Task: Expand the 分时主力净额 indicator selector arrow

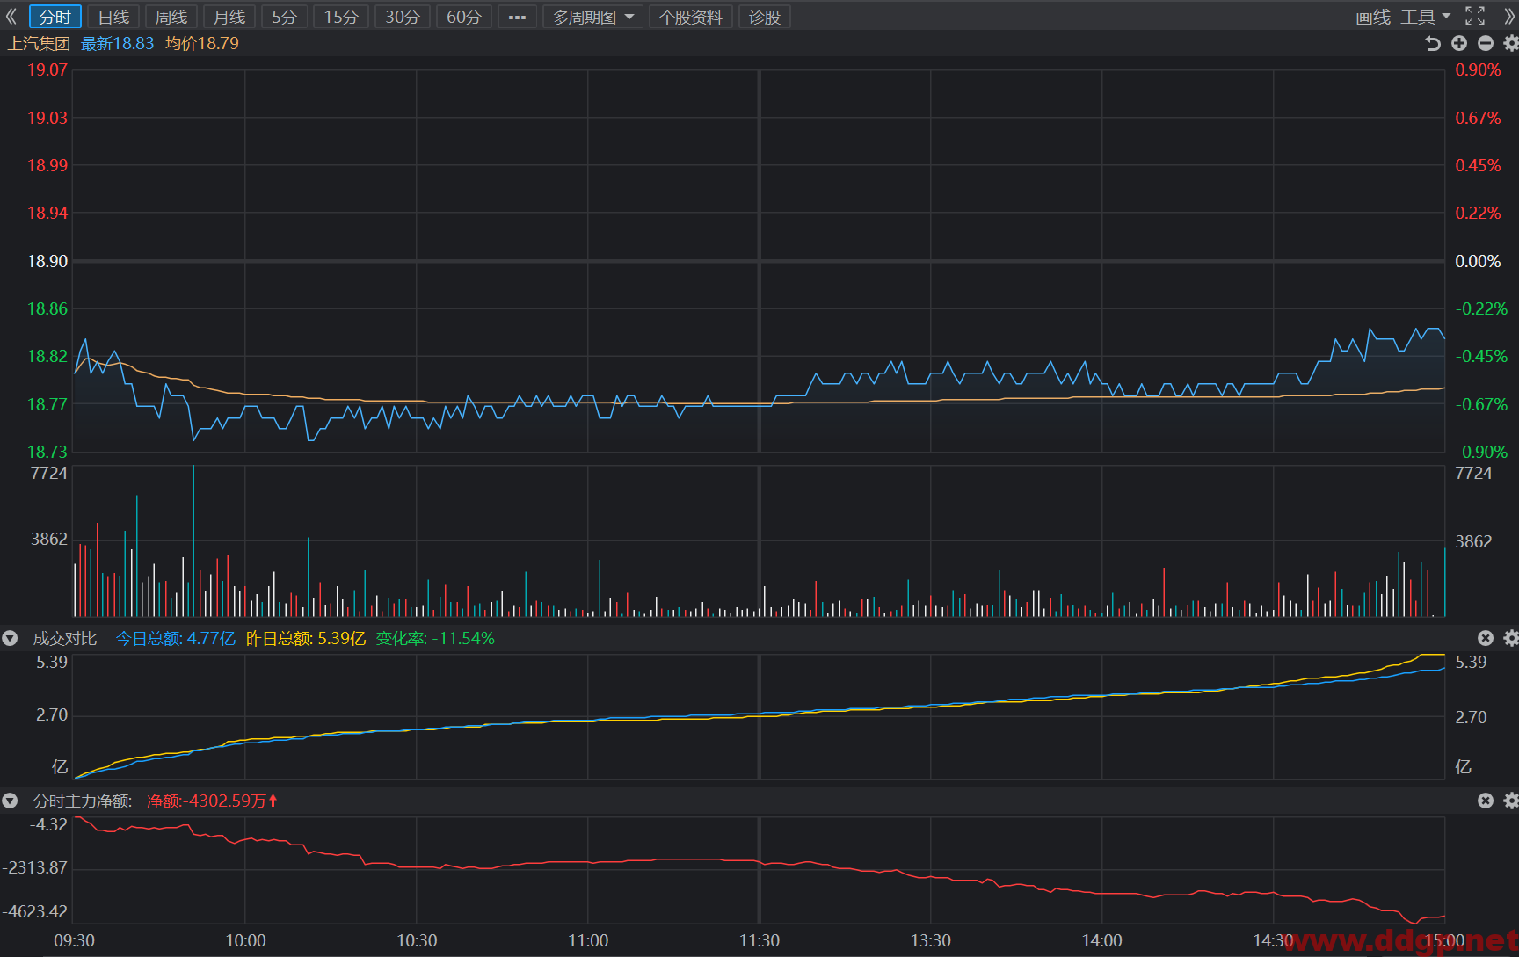Action: [x=11, y=801]
